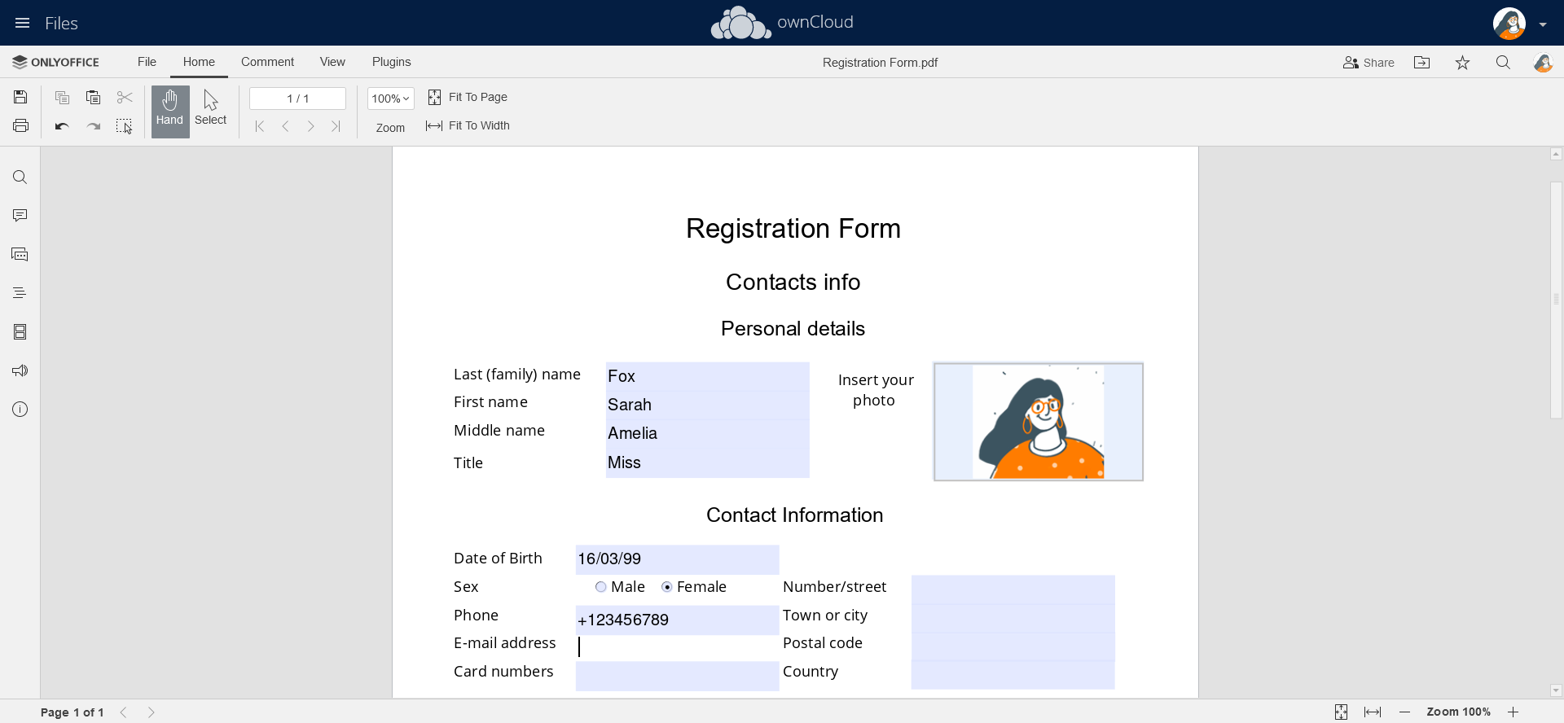Open the File tab
Screen dimensions: 1564x723
[x=147, y=62]
